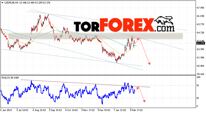Click the 65.770 price axis label
The width and height of the screenshot is (206, 113).
click(200, 24)
